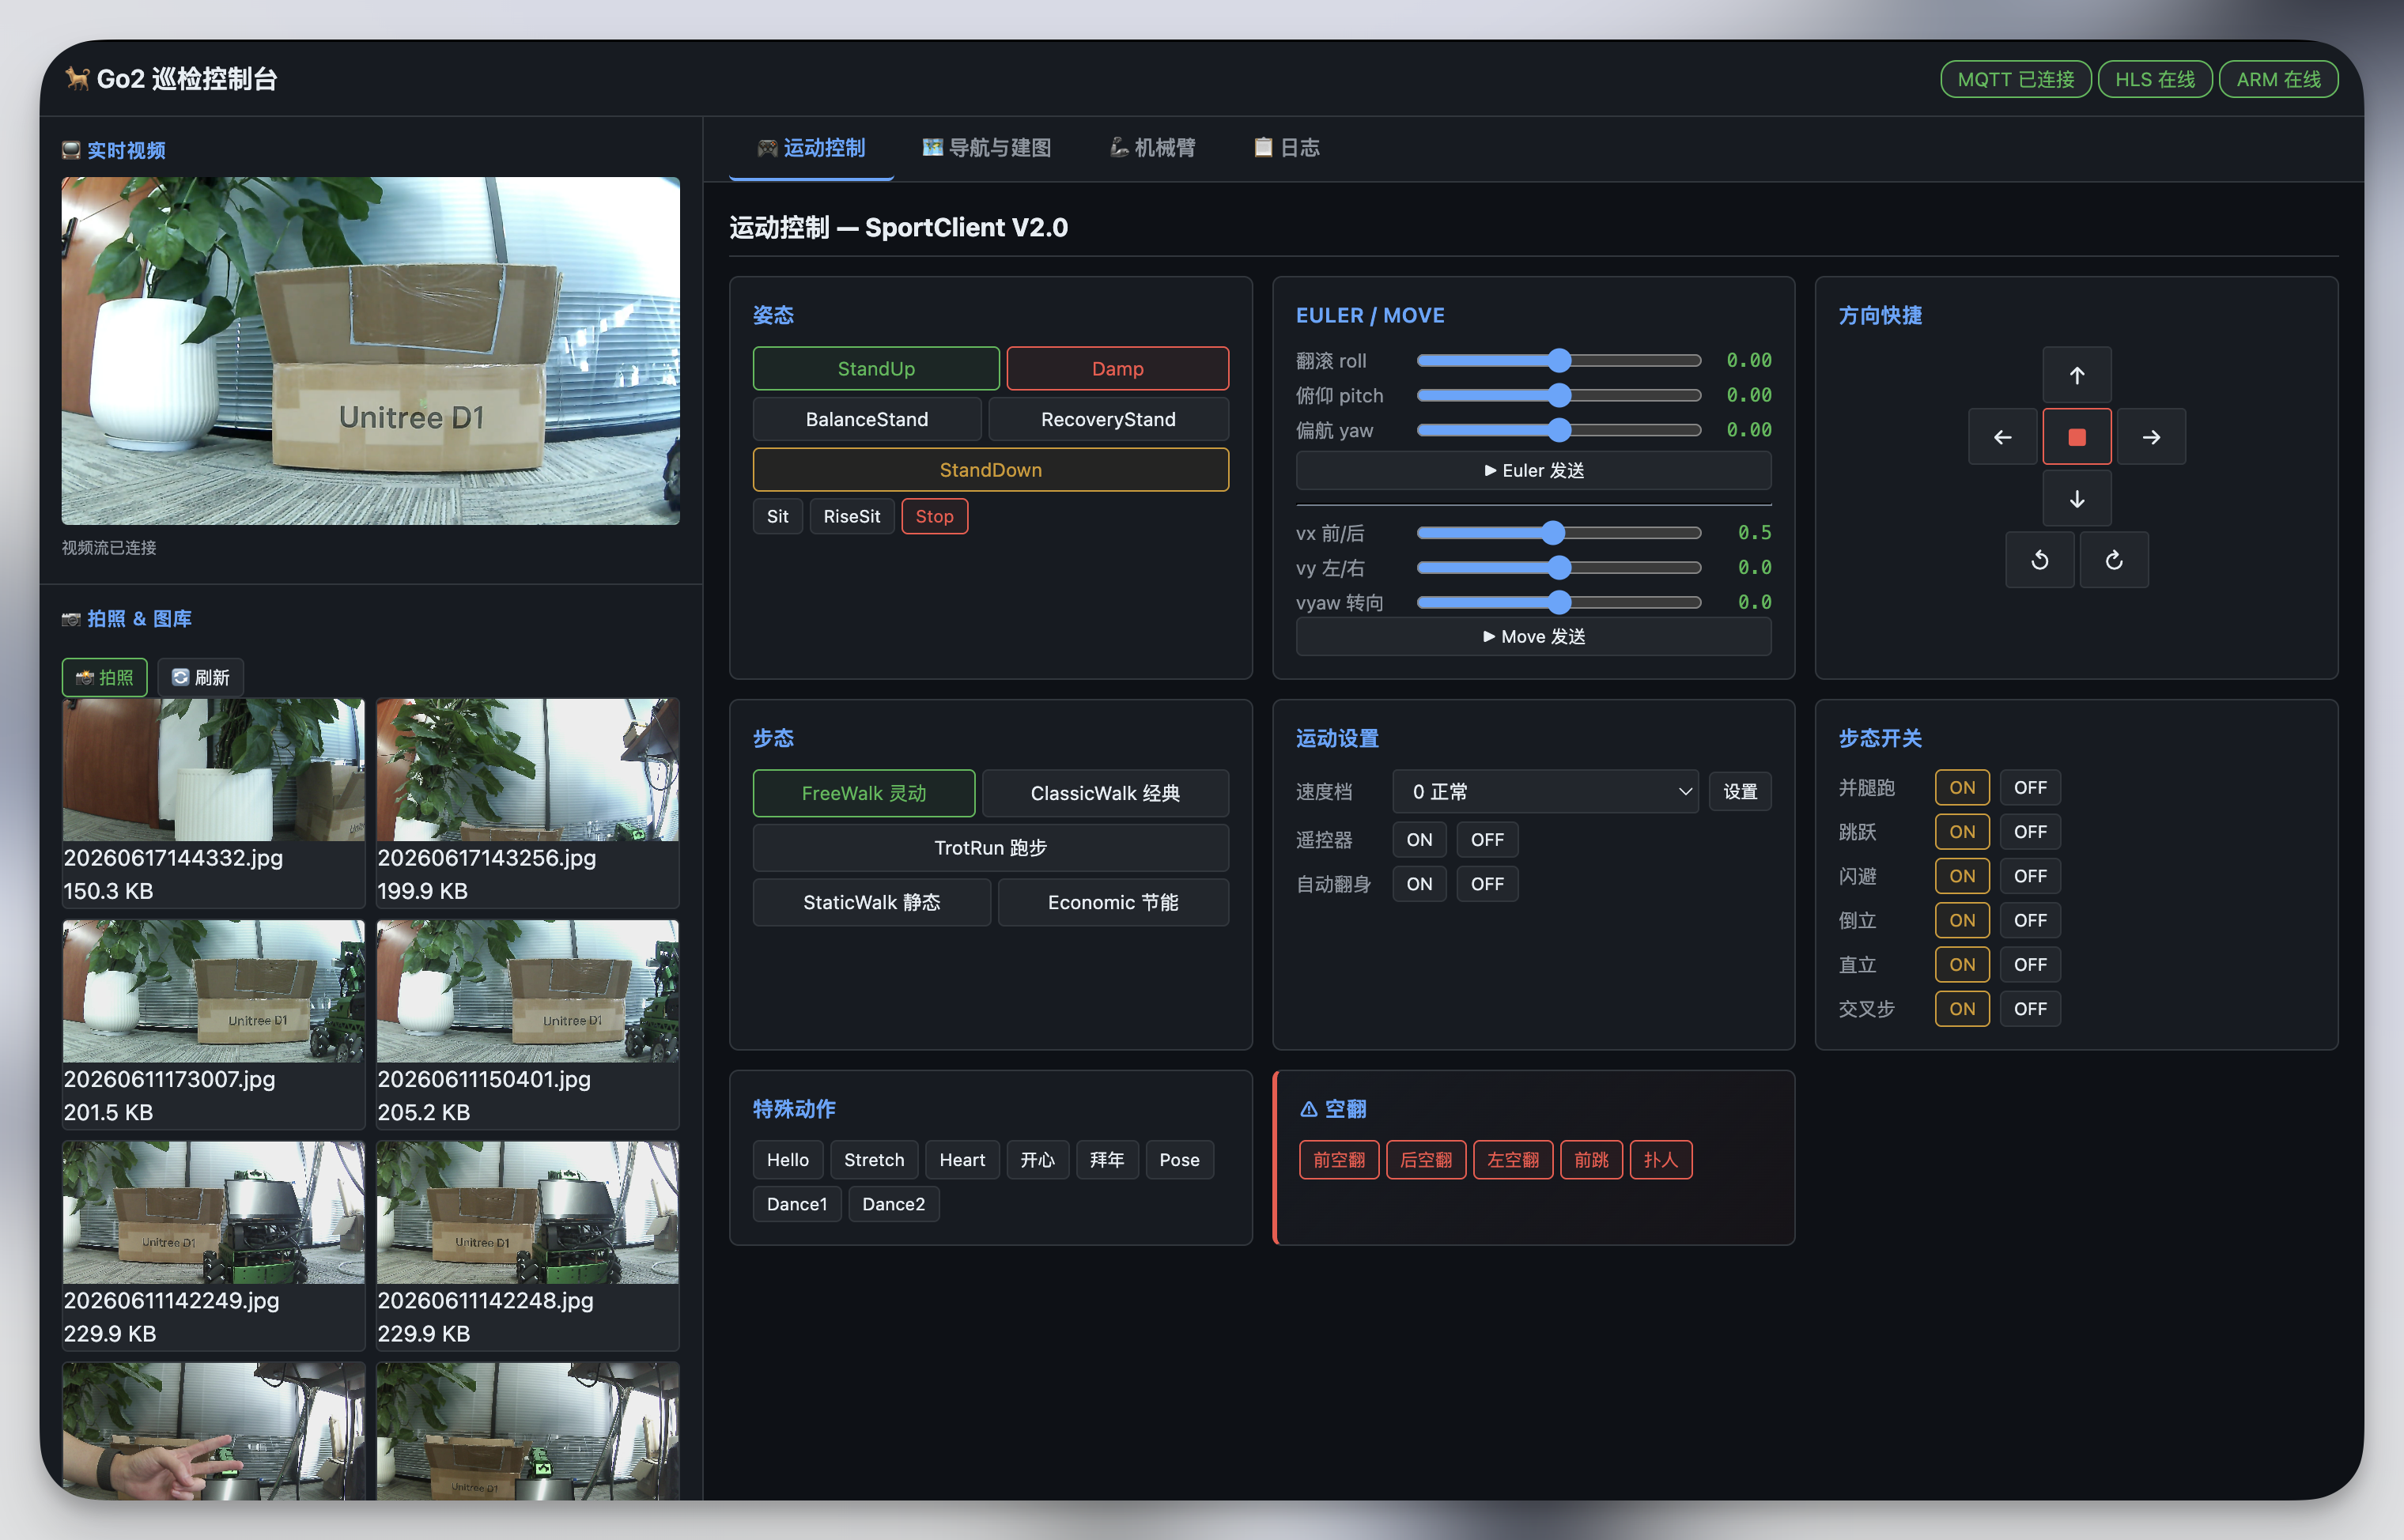Select FreeWalk 灵动 gait
Image resolution: width=2404 pixels, height=1540 pixels.
click(864, 793)
